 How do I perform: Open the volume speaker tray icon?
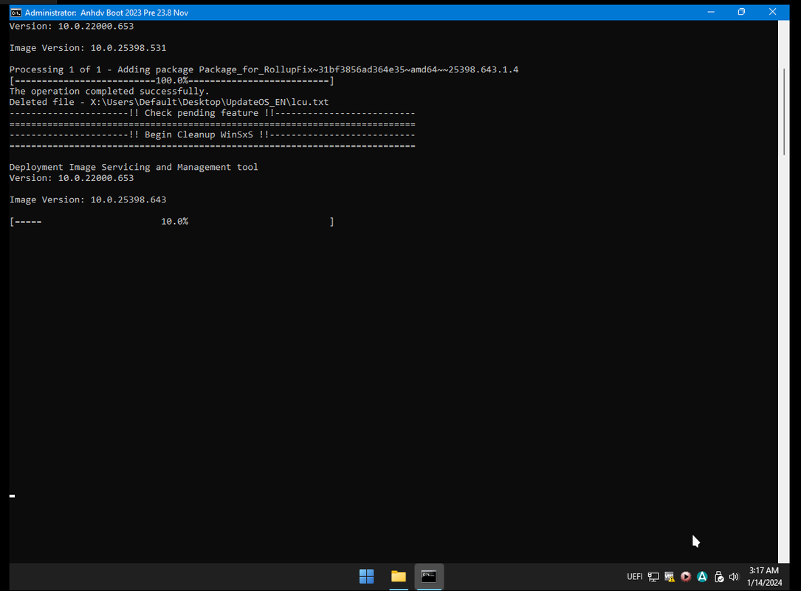point(734,577)
